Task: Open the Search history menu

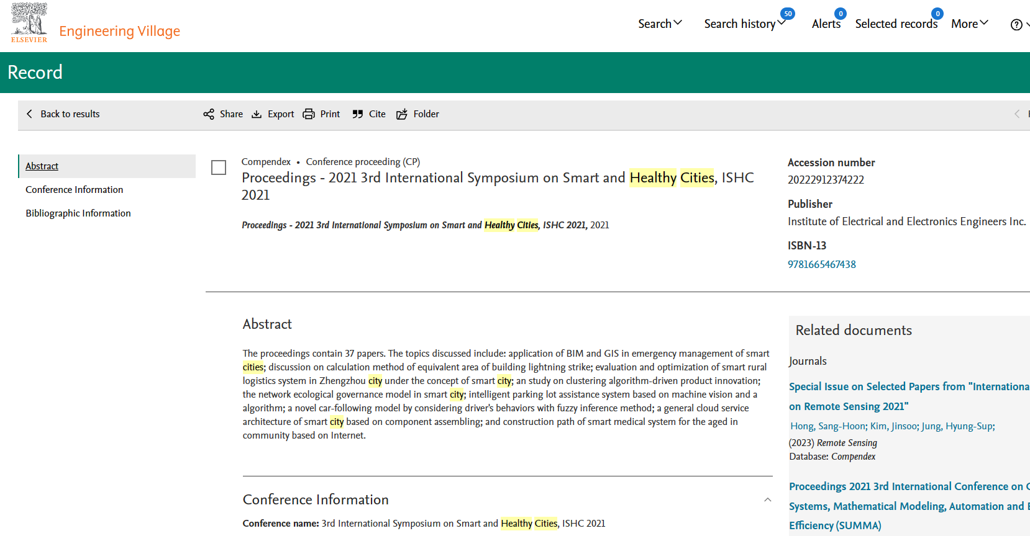Action: click(745, 24)
